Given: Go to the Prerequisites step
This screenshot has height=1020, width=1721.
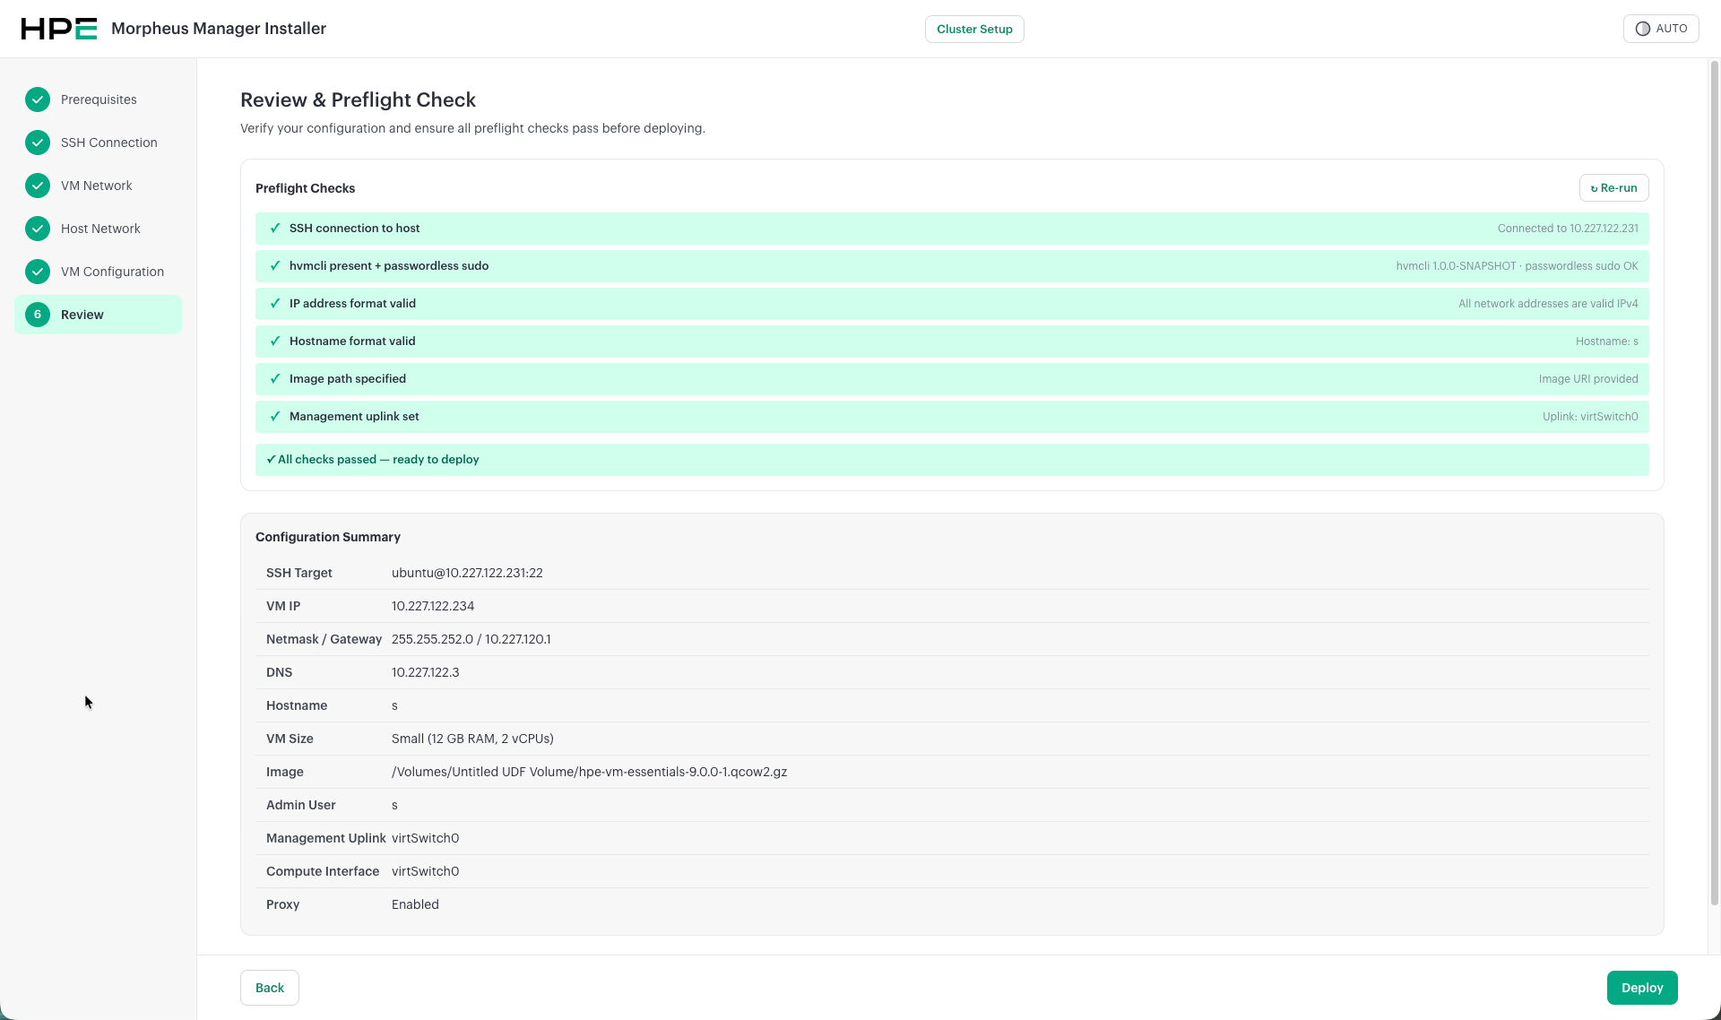Looking at the screenshot, I should tap(99, 99).
